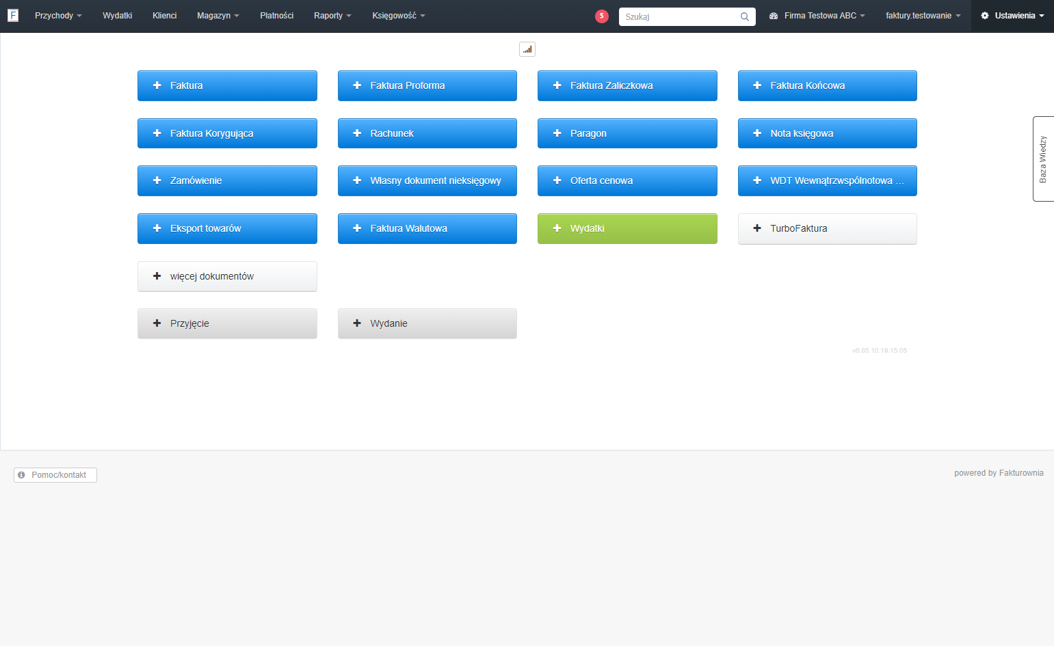This screenshot has width=1054, height=646.
Task: Add a new Rachunek
Action: (427, 133)
